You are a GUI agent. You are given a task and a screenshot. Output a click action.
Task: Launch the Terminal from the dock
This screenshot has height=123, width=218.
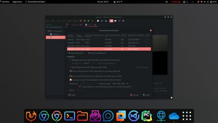[69, 116]
